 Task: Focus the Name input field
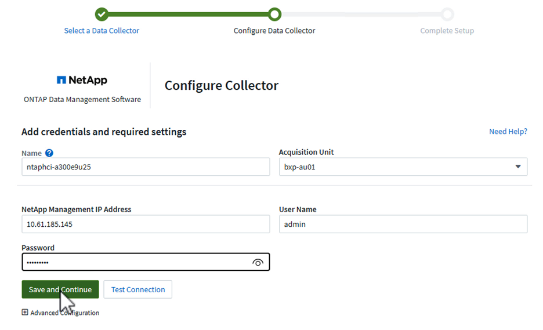[145, 166]
